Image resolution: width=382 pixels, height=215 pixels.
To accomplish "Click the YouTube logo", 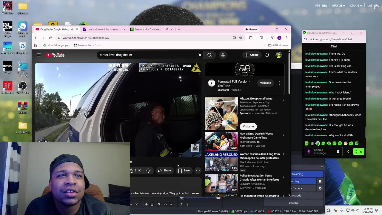I will pos(55,55).
